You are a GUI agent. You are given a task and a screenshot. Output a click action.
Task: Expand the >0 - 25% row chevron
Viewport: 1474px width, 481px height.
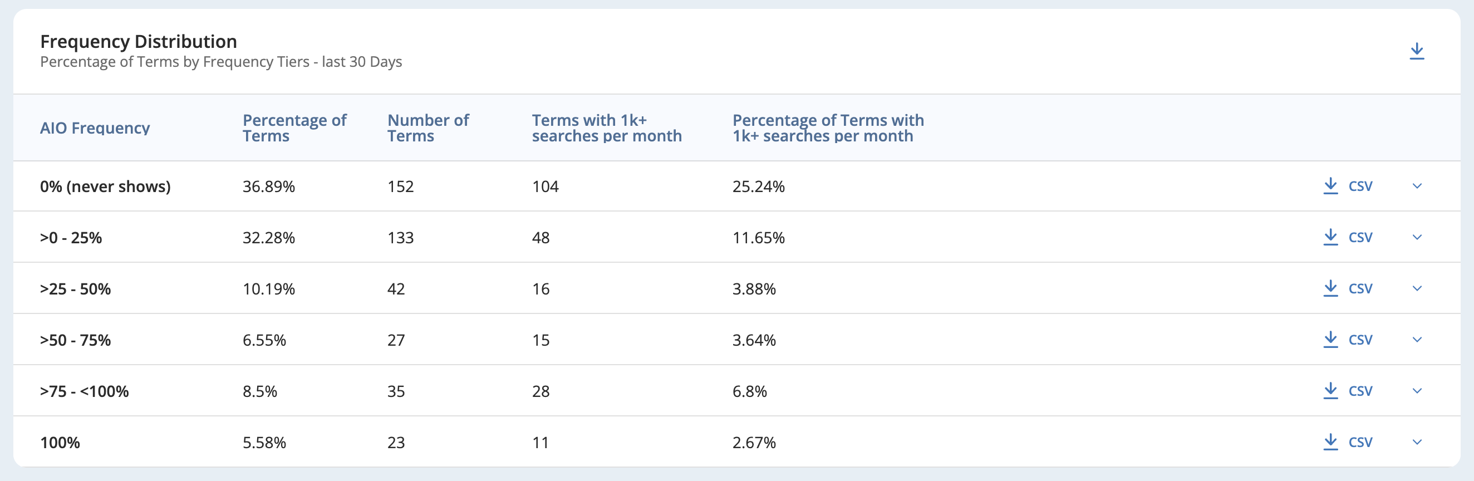(1417, 237)
